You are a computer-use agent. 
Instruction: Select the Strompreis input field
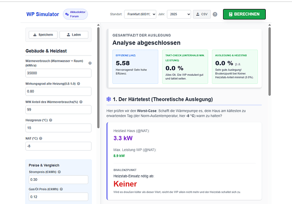[x=58, y=179]
